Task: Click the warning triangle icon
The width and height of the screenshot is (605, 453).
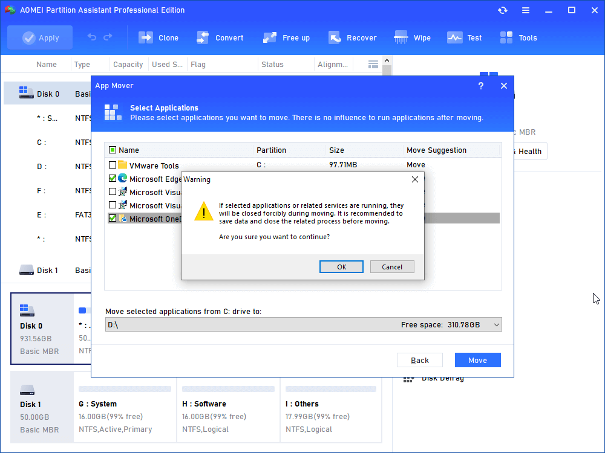Action: coord(204,211)
